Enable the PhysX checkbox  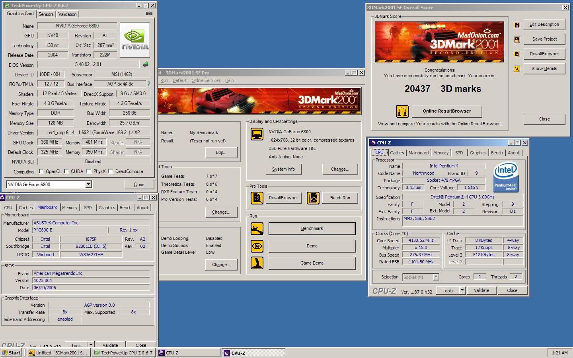tap(89, 171)
